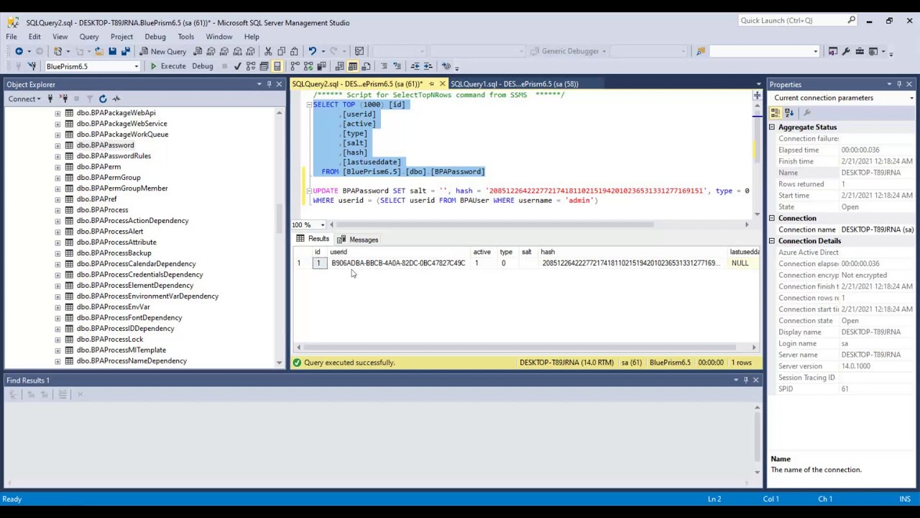Click the Undo arrow icon
The image size is (920, 518).
pyautogui.click(x=312, y=51)
